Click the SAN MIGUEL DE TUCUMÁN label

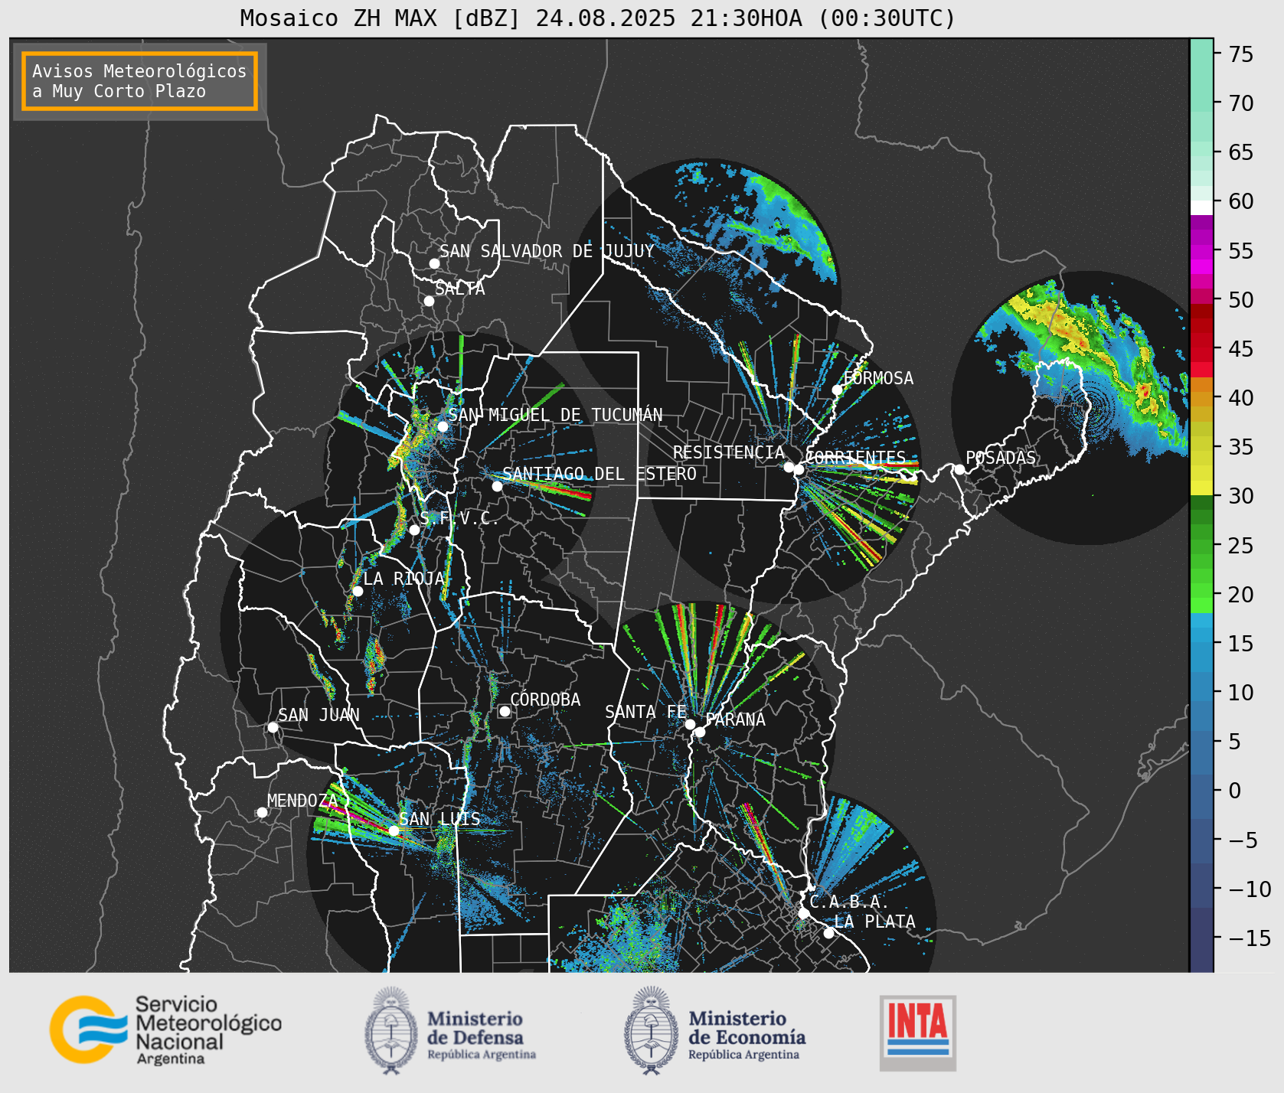[x=555, y=415]
